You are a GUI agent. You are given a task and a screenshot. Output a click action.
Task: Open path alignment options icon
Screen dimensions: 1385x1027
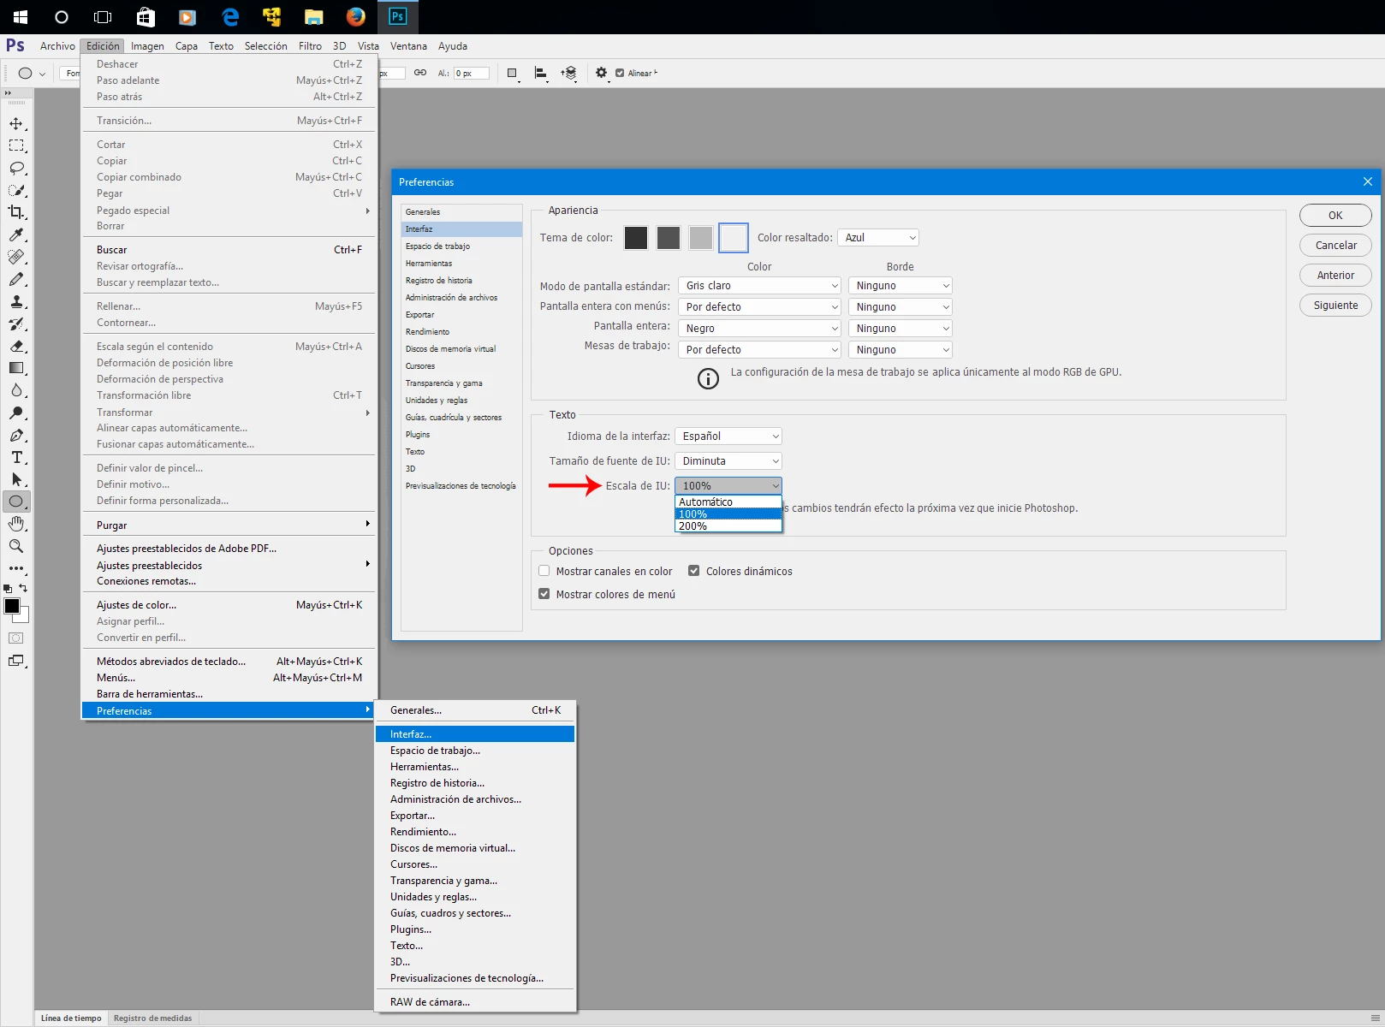pyautogui.click(x=541, y=74)
